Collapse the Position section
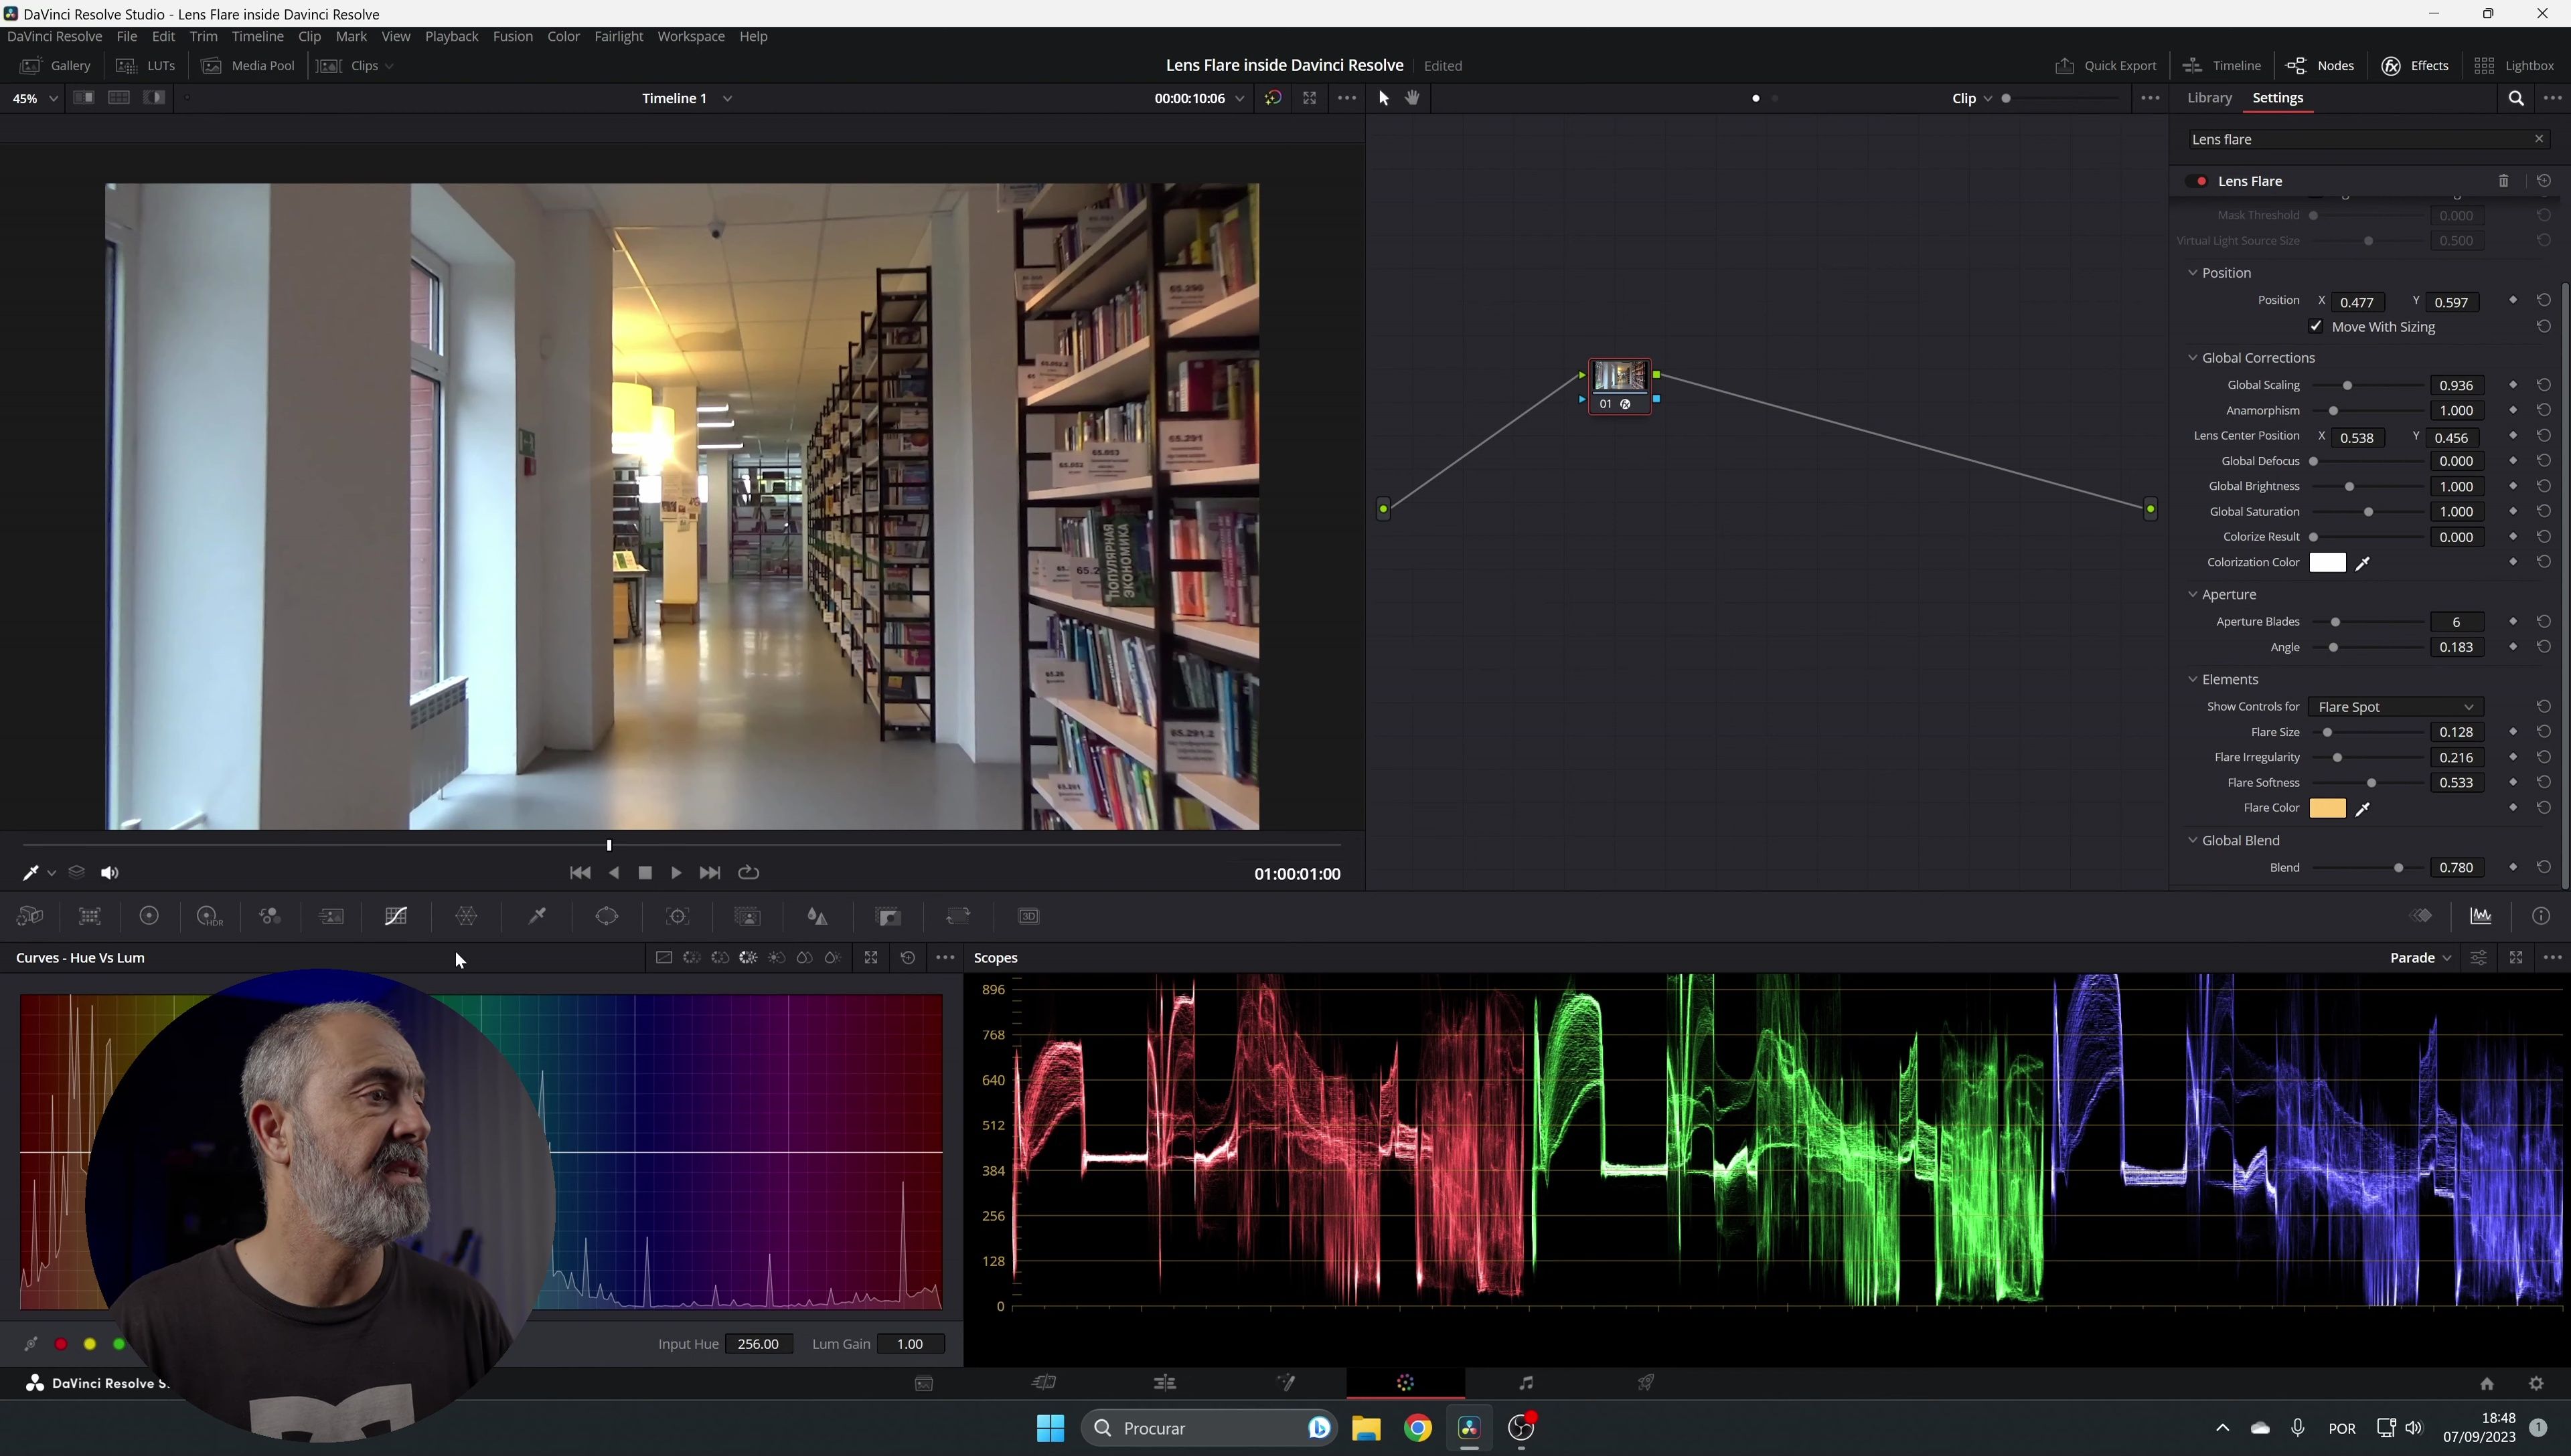 (x=2193, y=273)
